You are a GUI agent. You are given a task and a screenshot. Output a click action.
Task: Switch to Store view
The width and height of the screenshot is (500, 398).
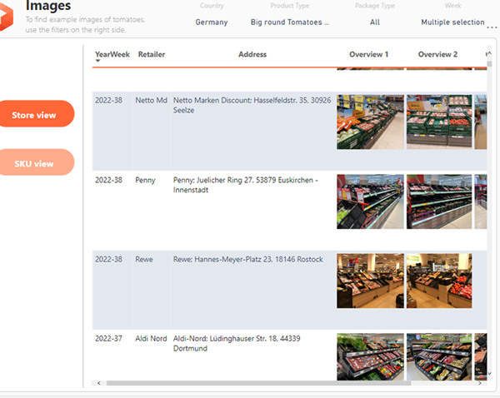(36, 114)
